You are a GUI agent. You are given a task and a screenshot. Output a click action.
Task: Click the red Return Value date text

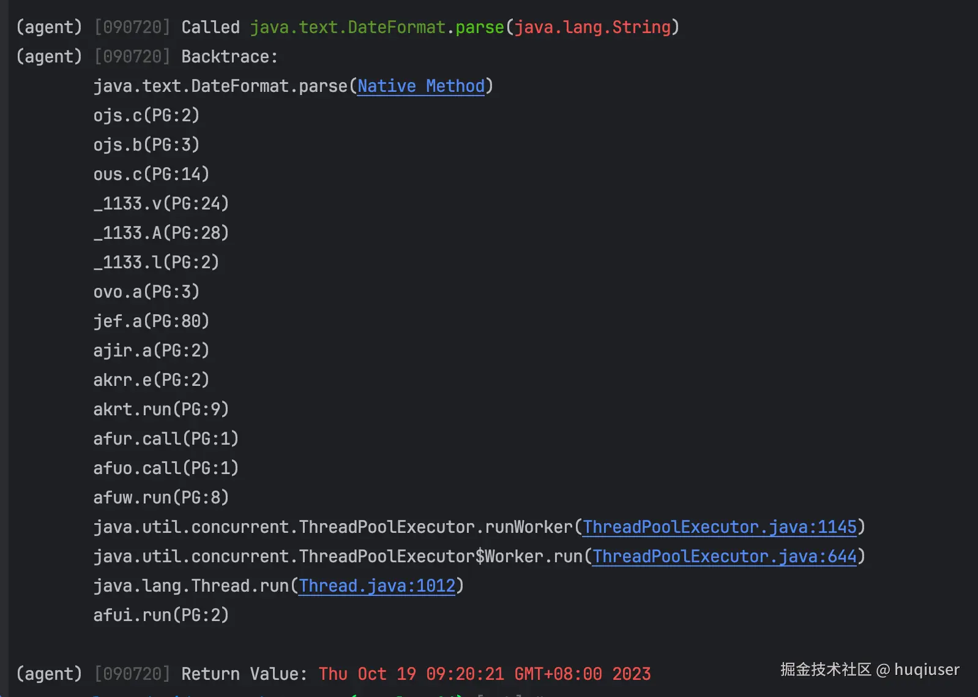[x=485, y=674]
